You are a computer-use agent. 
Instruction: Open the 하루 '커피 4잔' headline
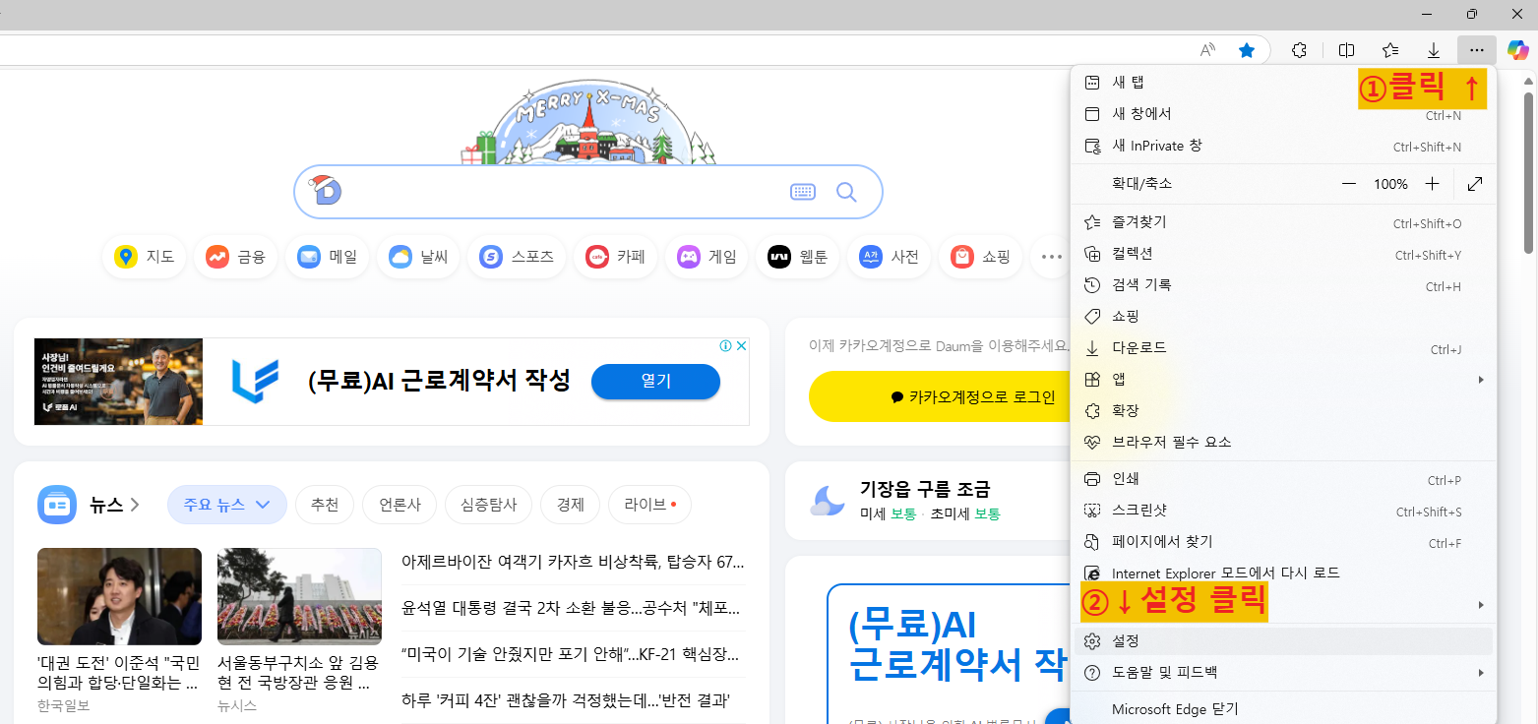click(x=566, y=700)
